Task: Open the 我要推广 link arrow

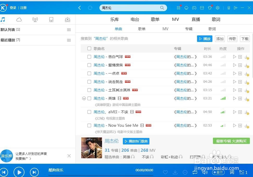Action: point(30,159)
